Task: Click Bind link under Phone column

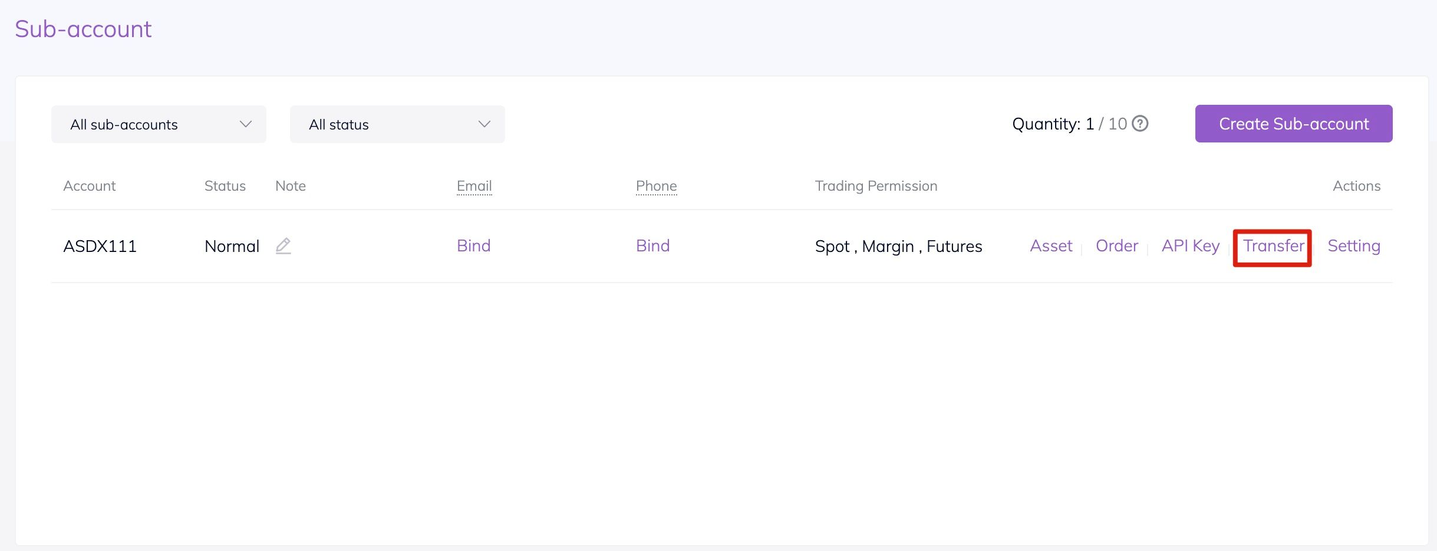Action: click(652, 245)
